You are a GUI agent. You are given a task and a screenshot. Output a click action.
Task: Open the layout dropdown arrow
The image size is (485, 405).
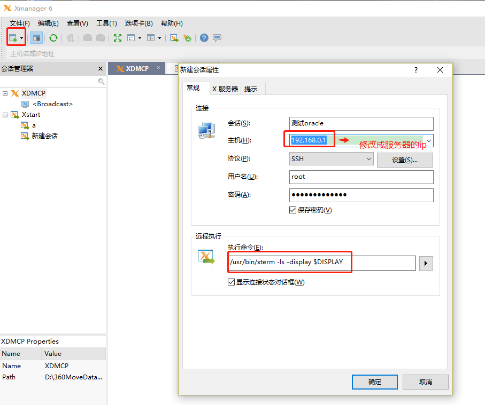point(159,38)
